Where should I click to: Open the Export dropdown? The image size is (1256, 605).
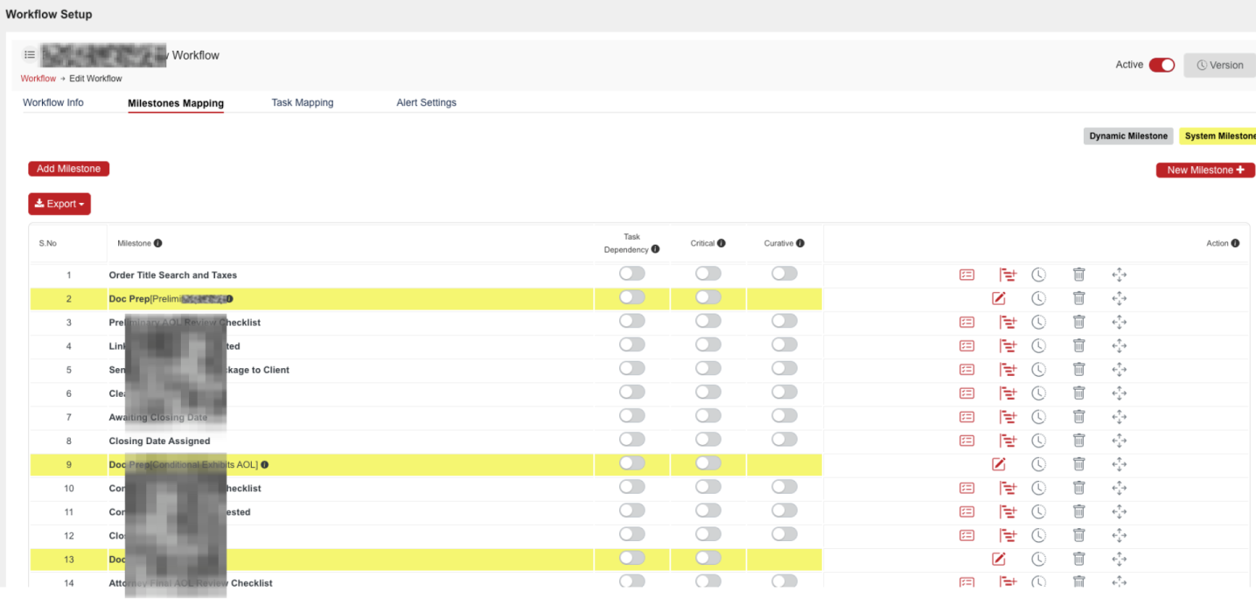coord(59,204)
